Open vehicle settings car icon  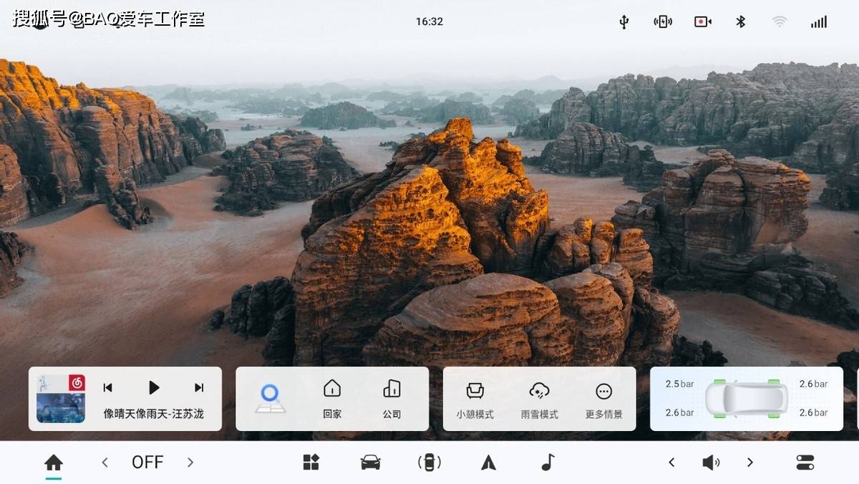click(x=370, y=463)
